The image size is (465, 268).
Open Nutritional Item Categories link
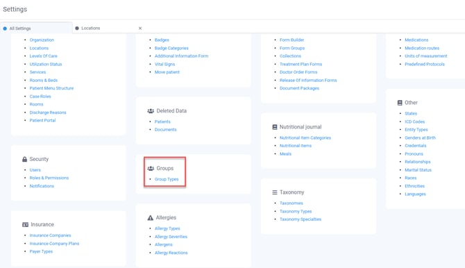[x=305, y=138]
